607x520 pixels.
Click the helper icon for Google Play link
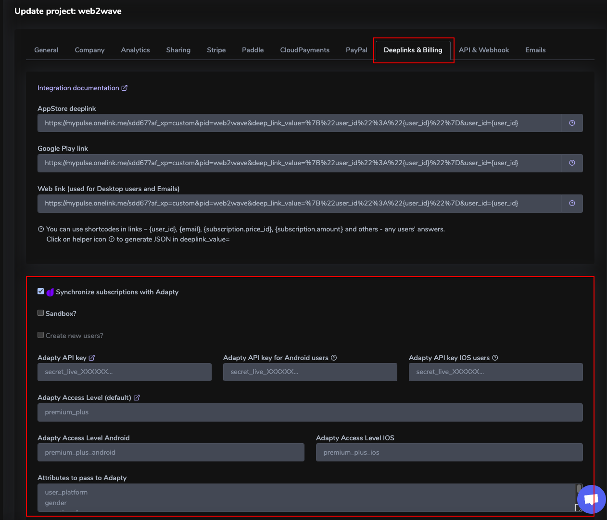pyautogui.click(x=572, y=163)
